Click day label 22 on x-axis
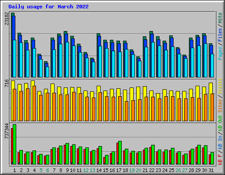Screen dimensions: 225x175 tap(152, 170)
